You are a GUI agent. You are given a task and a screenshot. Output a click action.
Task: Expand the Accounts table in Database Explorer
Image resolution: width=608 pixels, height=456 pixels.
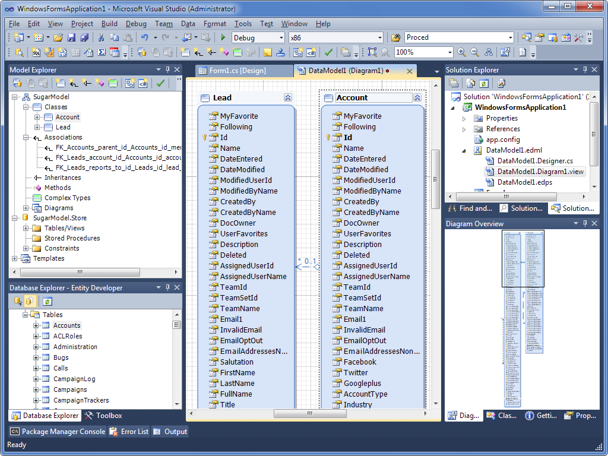[36, 325]
